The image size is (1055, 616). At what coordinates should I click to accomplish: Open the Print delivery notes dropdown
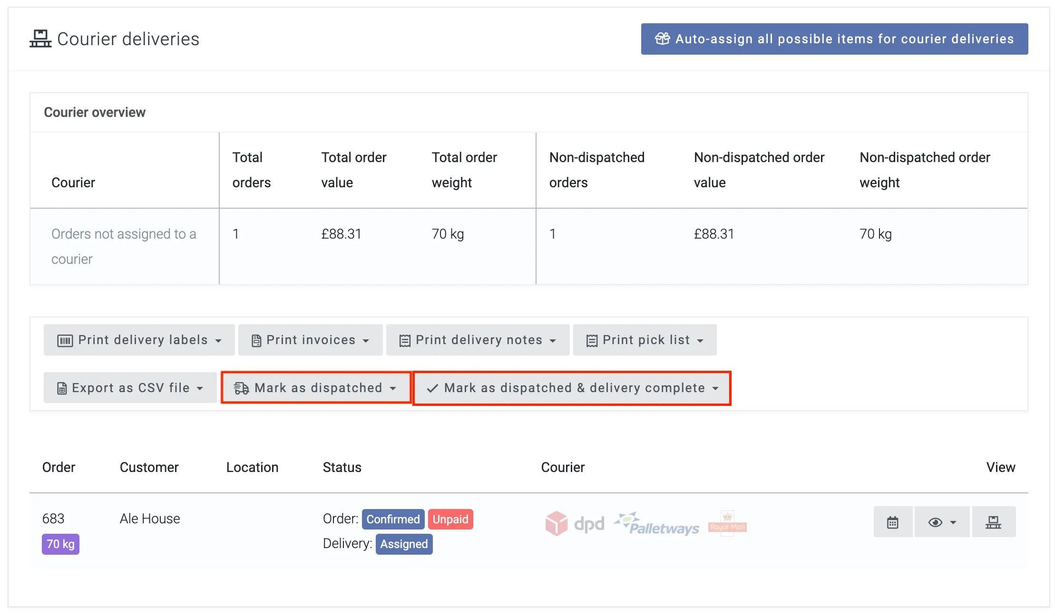478,340
